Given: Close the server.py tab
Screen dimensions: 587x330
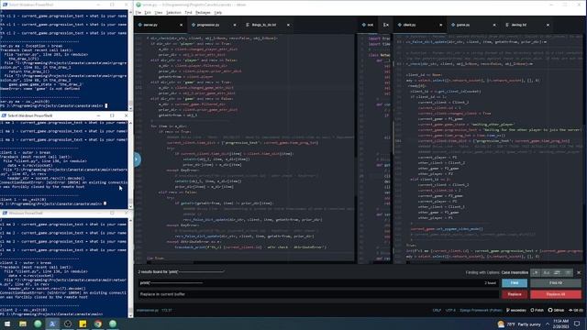Looking at the screenshot, I should tap(182, 25).
